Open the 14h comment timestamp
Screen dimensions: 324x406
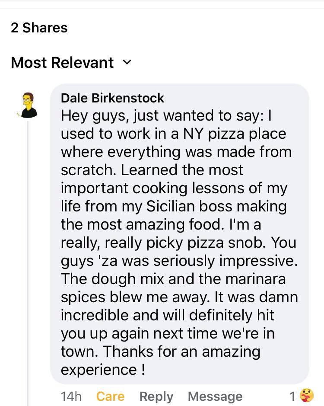pos(71,396)
